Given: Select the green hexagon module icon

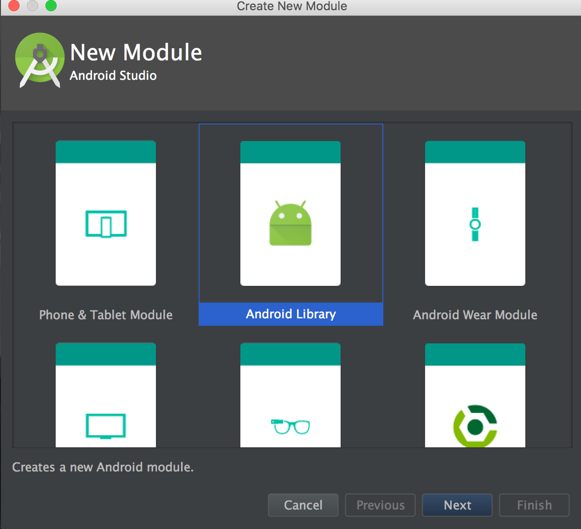Looking at the screenshot, I should click(x=475, y=426).
